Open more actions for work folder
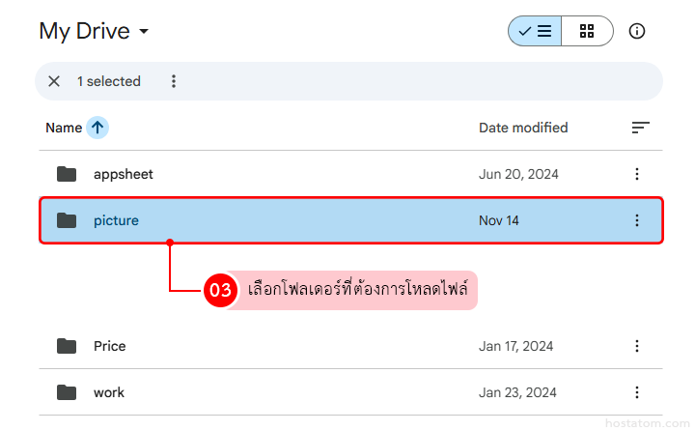 tap(637, 392)
